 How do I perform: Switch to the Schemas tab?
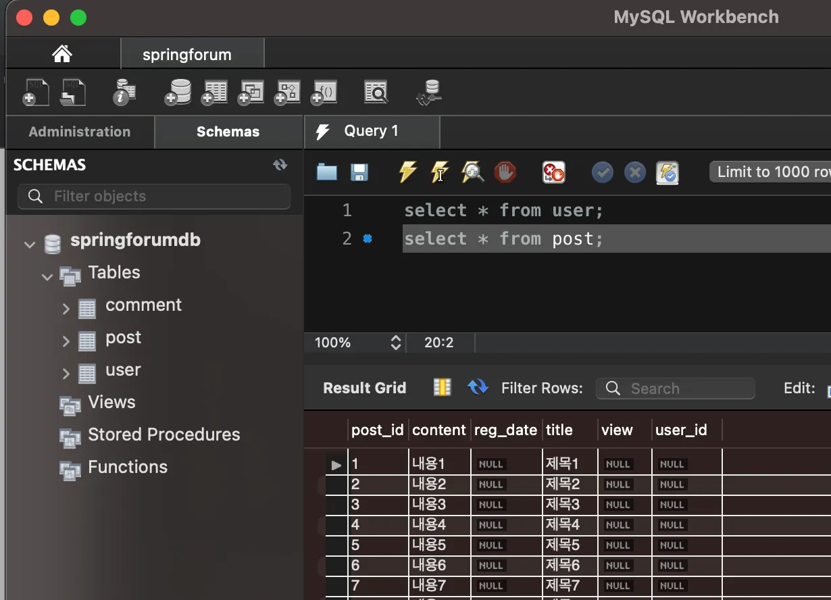point(228,132)
